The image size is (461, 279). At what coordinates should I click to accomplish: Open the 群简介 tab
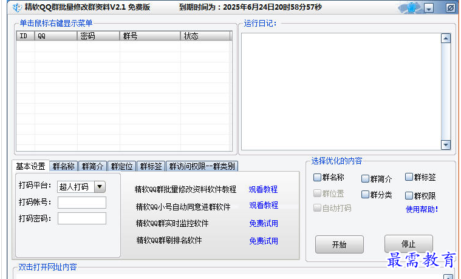click(x=92, y=166)
